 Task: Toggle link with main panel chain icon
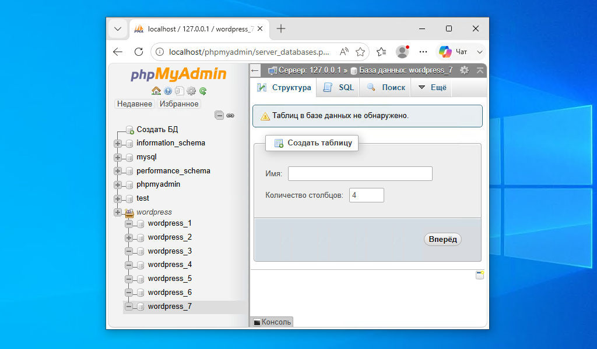230,115
